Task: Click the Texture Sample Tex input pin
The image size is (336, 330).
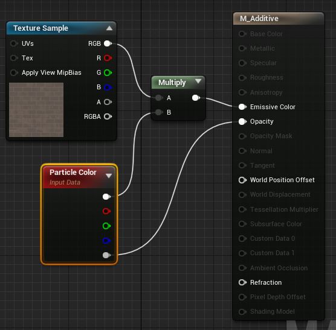Action: point(14,58)
